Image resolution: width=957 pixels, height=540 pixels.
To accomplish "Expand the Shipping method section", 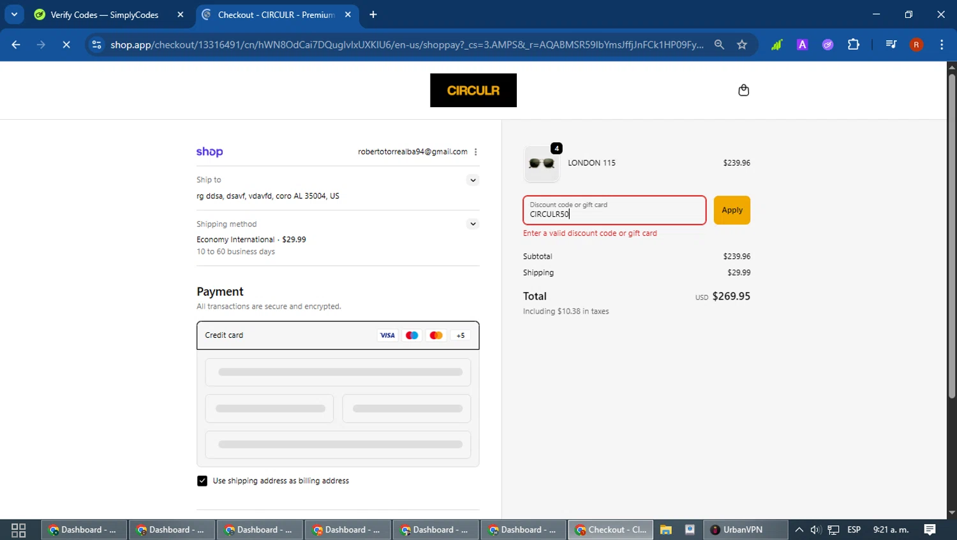I will coord(473,224).
